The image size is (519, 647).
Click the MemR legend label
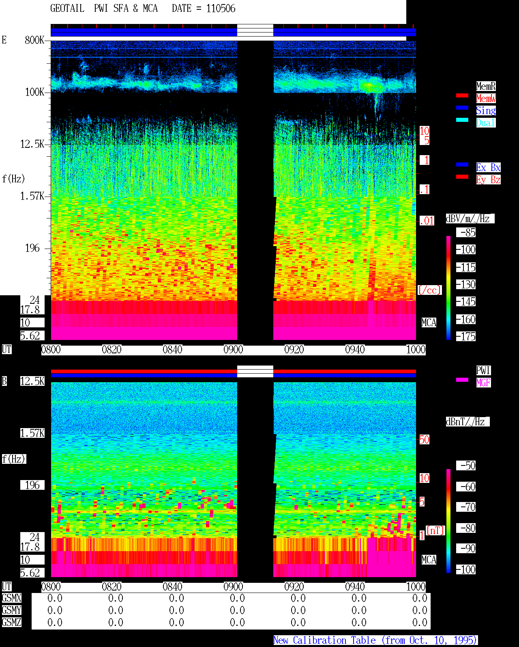486,86
